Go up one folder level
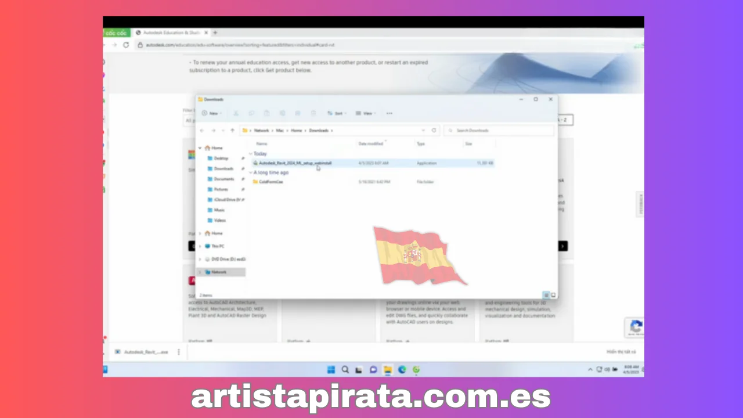Image resolution: width=743 pixels, height=418 pixels. (x=232, y=131)
